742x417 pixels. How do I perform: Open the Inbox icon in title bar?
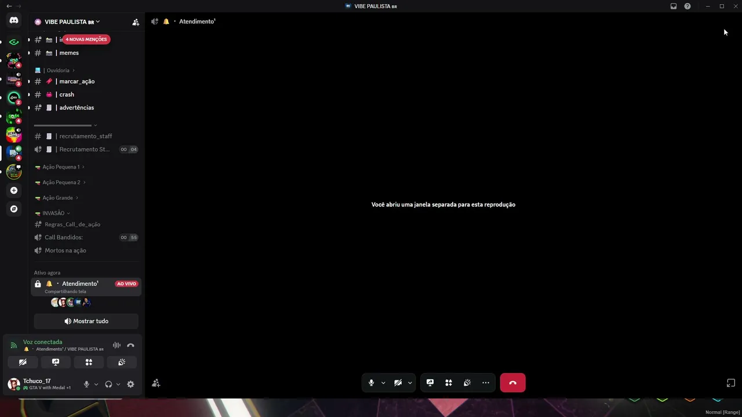pos(674,6)
